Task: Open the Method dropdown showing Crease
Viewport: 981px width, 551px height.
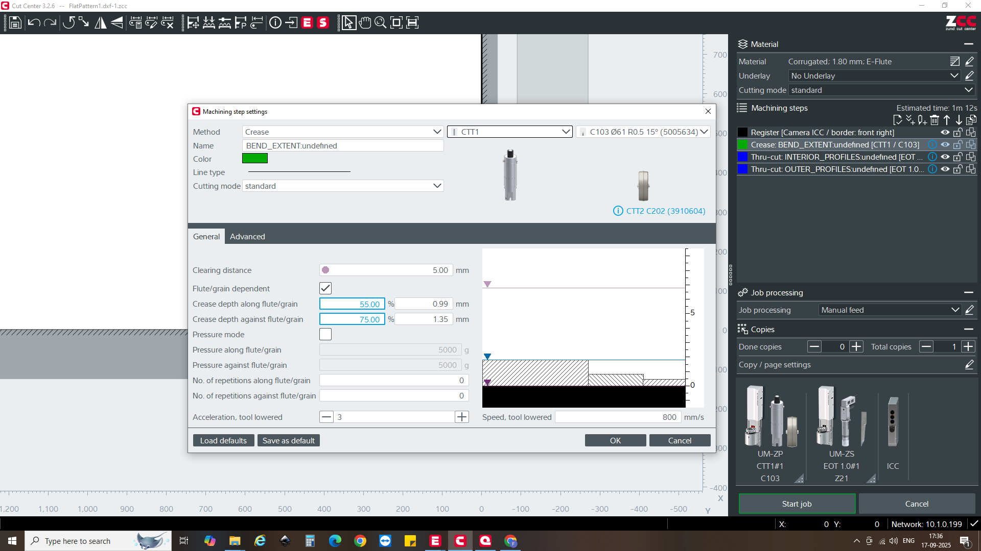Action: [x=342, y=132]
